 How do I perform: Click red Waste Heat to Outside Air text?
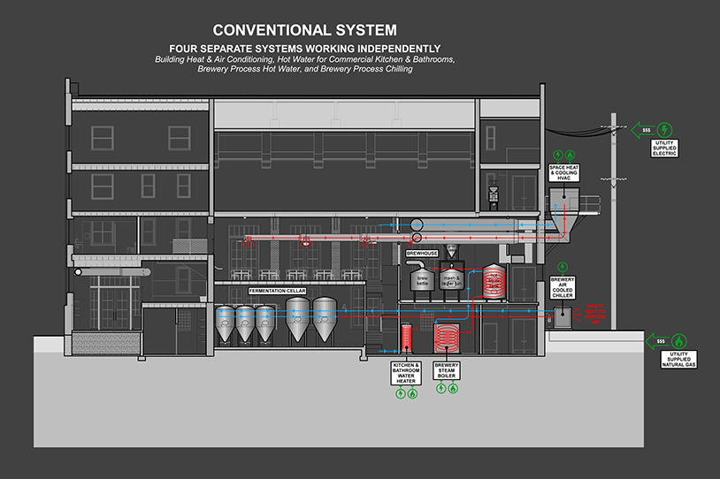coord(592,314)
